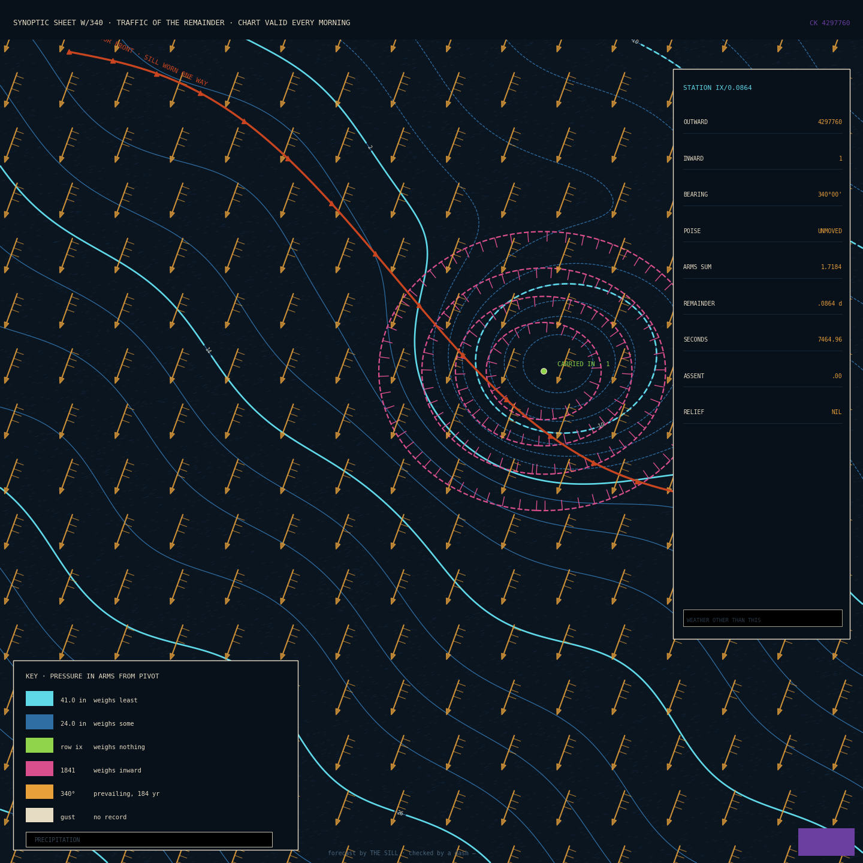The height and width of the screenshot is (863, 863).
Task: Click the cyan 41.0 in legend swatch
Action: coord(40,699)
